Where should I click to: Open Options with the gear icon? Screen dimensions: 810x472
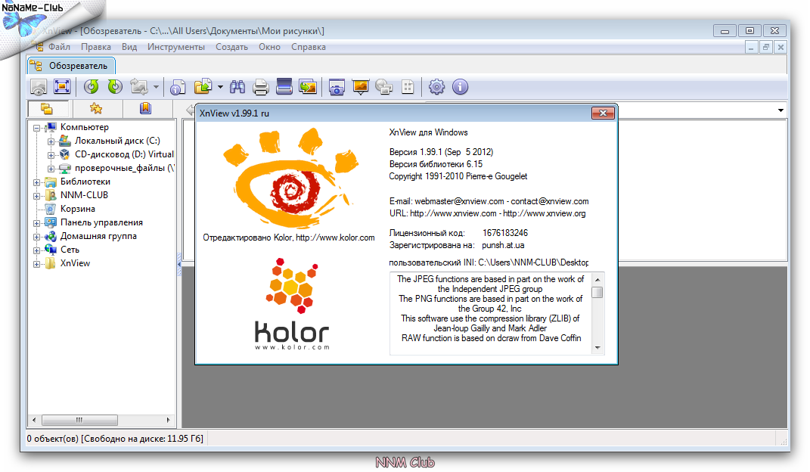pos(436,87)
